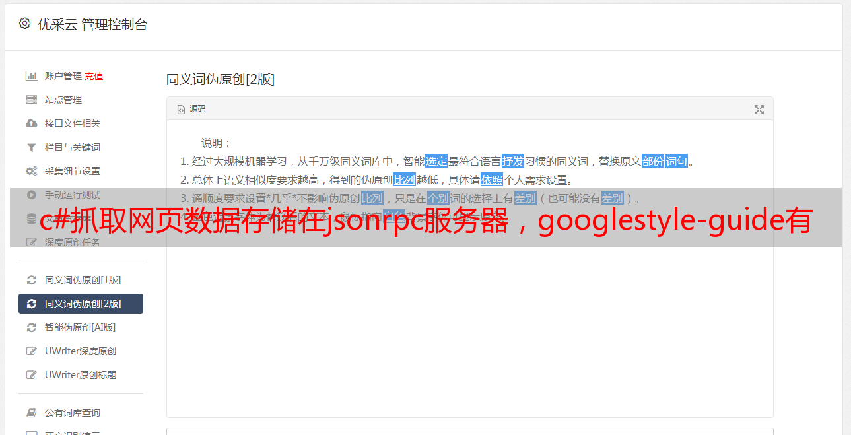The image size is (851, 435).
Task: Open UWriter原创标题 from the sidebar
Action: [x=81, y=375]
